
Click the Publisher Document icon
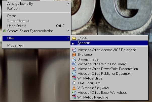click(74, 73)
